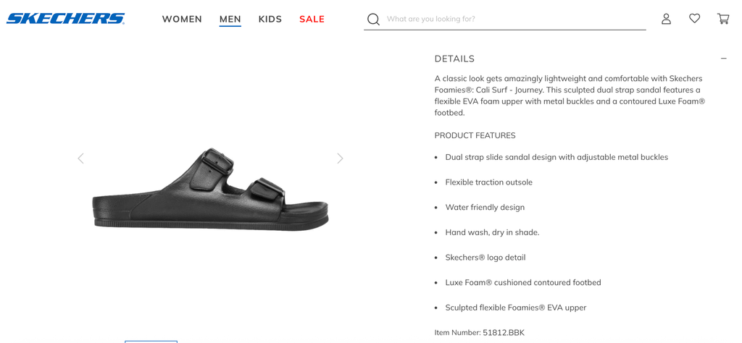Open the shopping cart
The image size is (742, 343).
pos(723,19)
